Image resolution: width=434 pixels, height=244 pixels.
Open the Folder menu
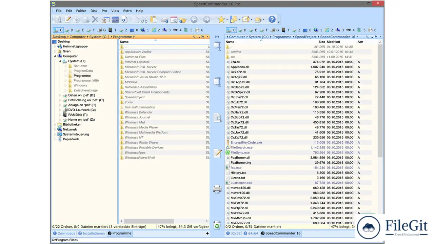(81, 11)
